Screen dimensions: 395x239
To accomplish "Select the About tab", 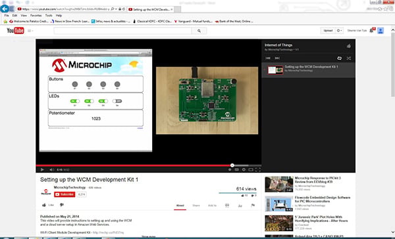I will tap(180, 206).
